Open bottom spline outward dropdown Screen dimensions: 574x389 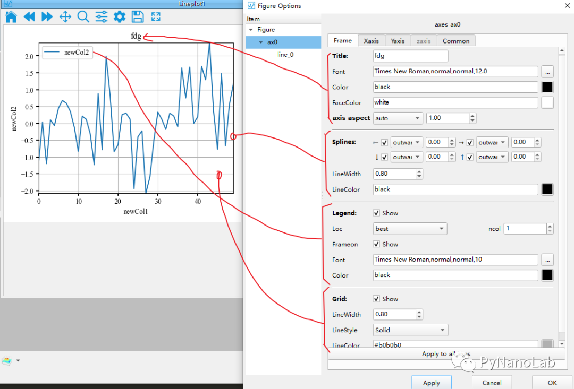pos(407,157)
